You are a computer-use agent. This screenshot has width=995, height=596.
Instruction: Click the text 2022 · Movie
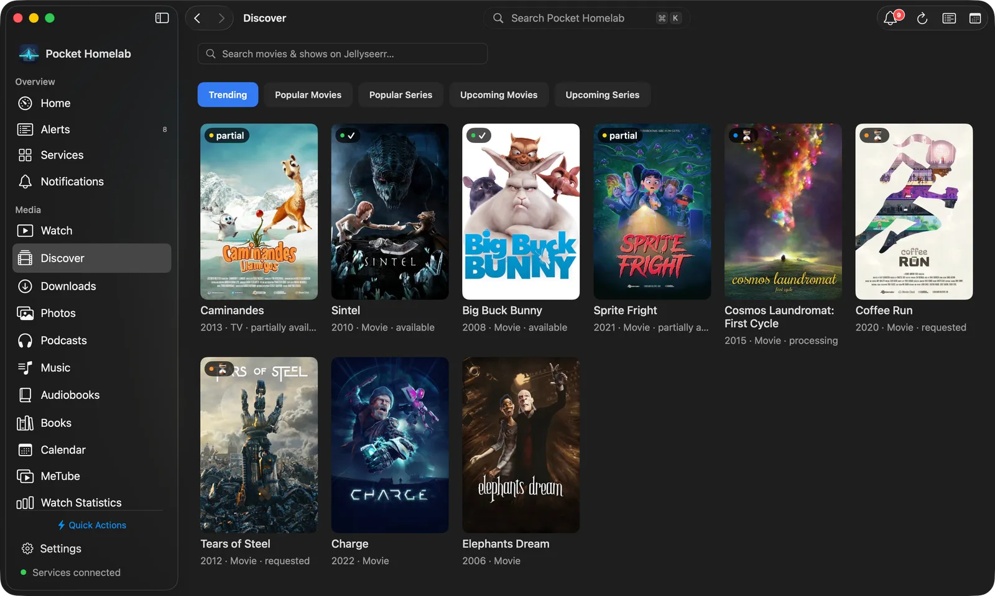point(360,561)
